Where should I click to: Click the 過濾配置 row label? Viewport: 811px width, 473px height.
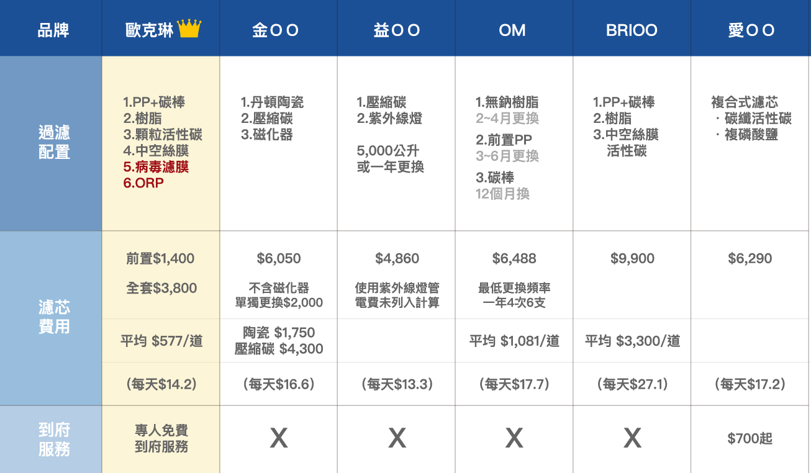point(54,142)
